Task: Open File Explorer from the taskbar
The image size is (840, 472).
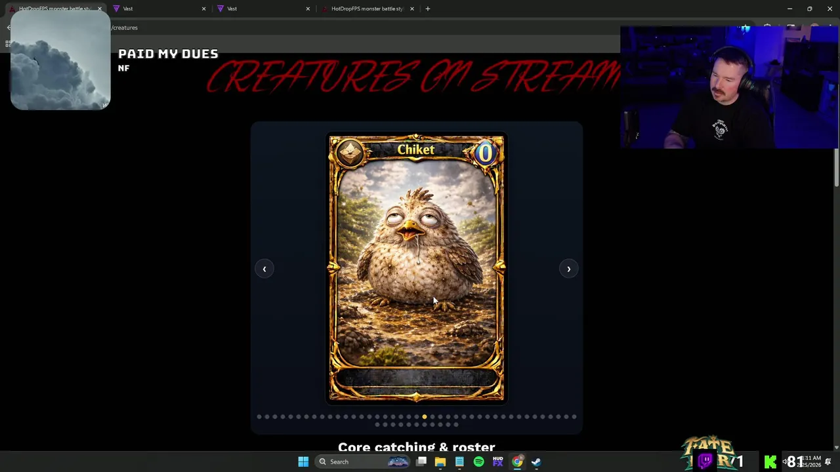Action: pyautogui.click(x=440, y=462)
